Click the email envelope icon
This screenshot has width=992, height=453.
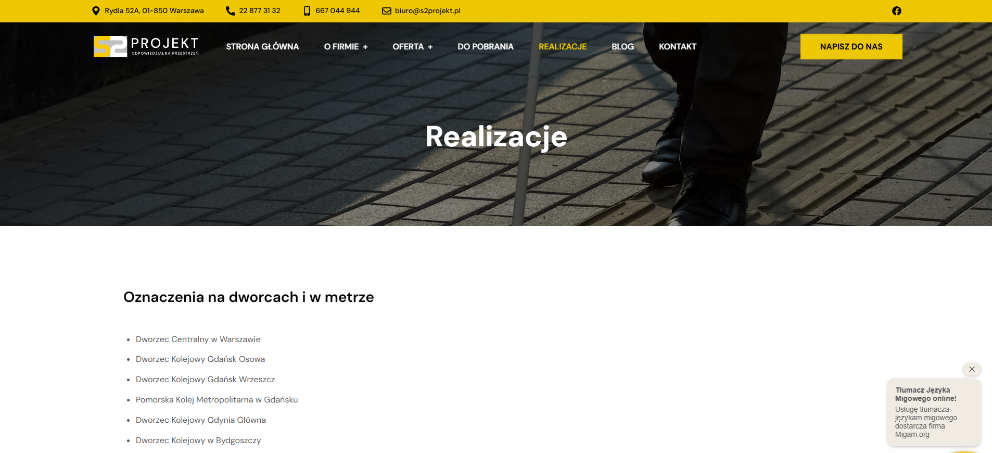tap(386, 11)
